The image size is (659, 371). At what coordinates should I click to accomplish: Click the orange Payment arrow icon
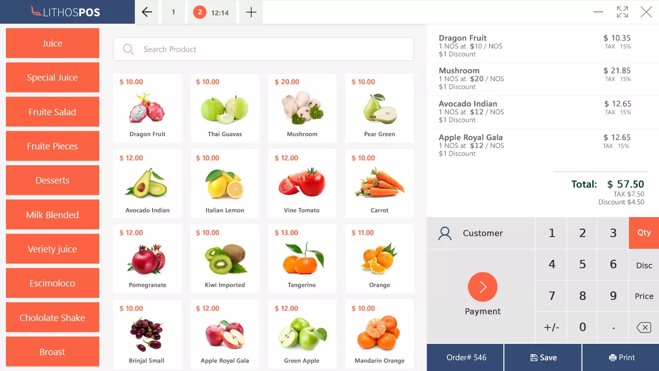tap(483, 287)
